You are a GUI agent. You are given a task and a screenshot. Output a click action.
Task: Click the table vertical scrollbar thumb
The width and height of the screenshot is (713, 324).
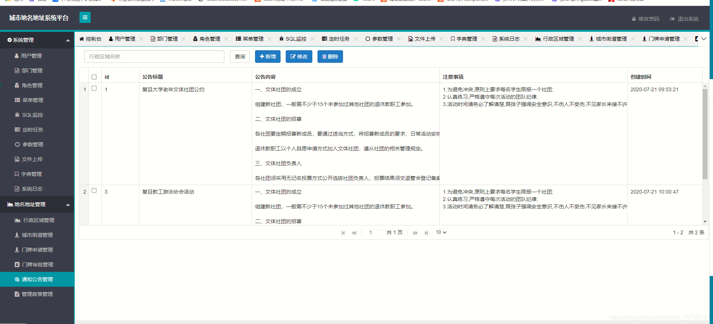pos(705,134)
